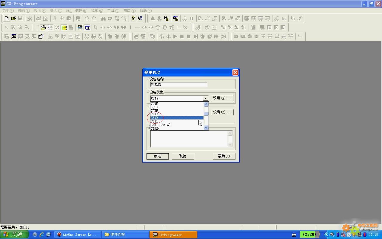Screen dimensions: 382x239
Task: Close the 变更PLC dialog
Action: click(235, 72)
